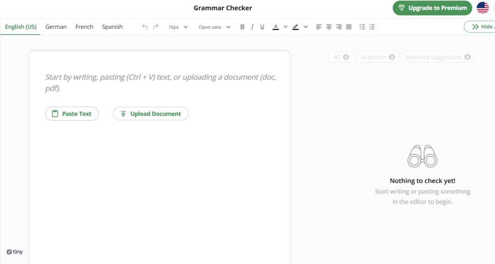Insert a bulleted list
Viewport: 495px width, 264px height.
coord(362,27)
